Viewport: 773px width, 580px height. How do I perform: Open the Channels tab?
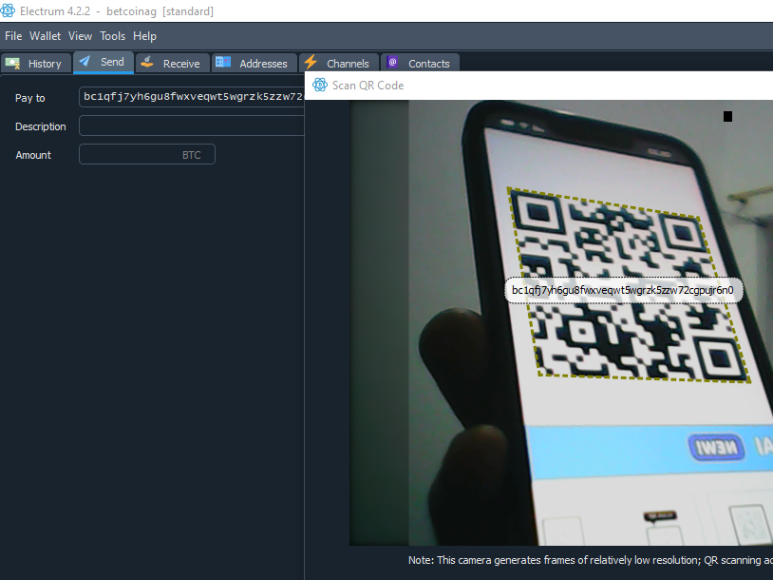point(339,63)
